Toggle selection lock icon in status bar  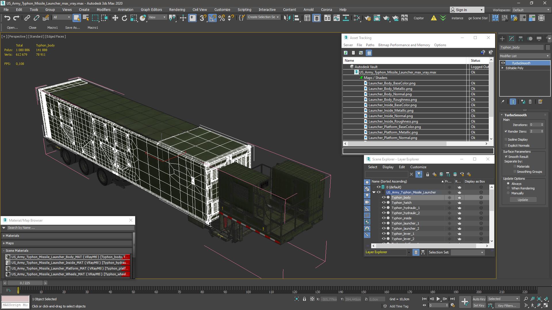(x=304, y=299)
